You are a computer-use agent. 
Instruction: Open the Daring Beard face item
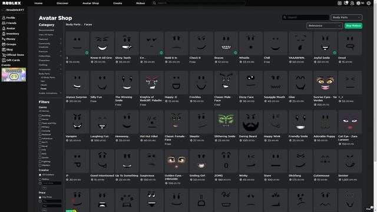[x=250, y=122]
